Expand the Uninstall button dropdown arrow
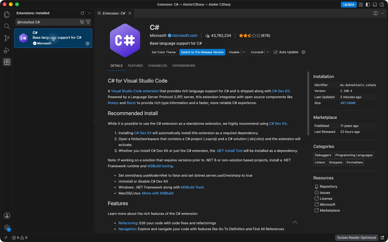The height and width of the screenshot is (242, 388). (x=268, y=52)
